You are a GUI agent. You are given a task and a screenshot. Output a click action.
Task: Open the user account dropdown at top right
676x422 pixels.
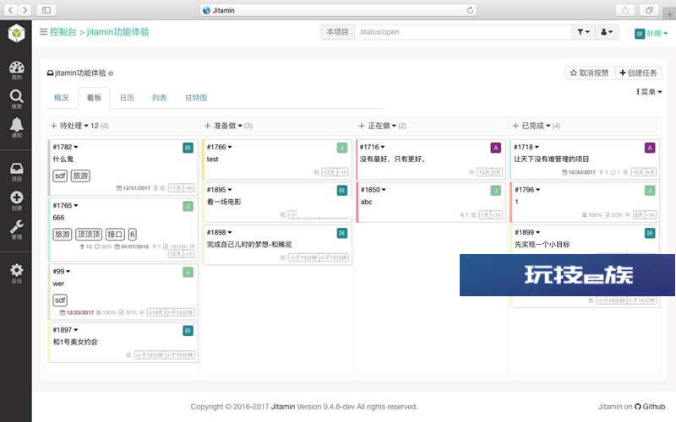tap(651, 33)
